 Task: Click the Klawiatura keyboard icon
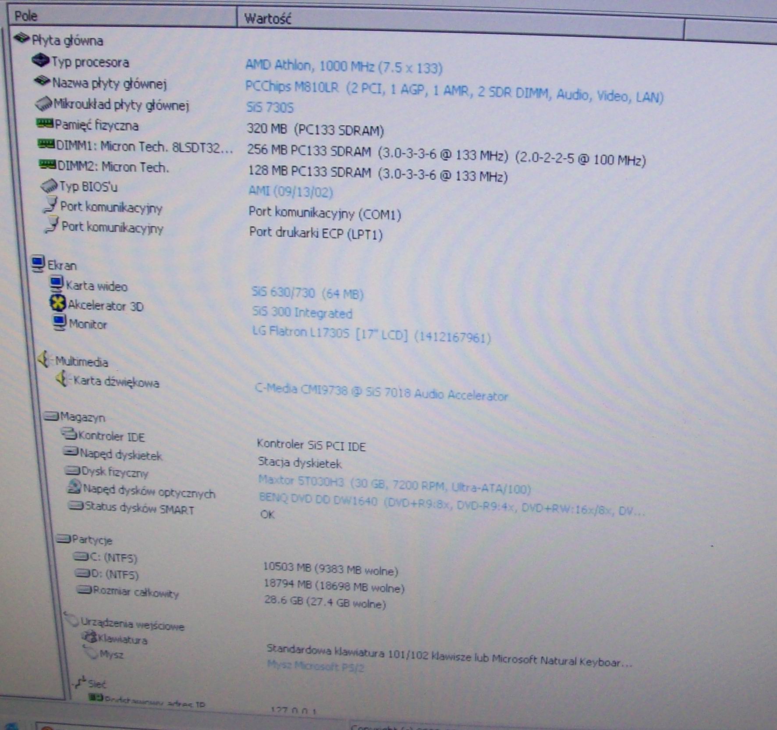(x=90, y=637)
